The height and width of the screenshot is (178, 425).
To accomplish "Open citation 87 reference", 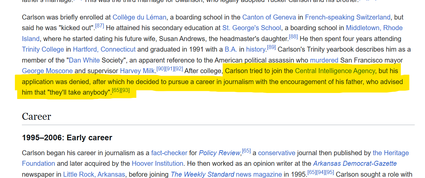I will coord(100,26).
